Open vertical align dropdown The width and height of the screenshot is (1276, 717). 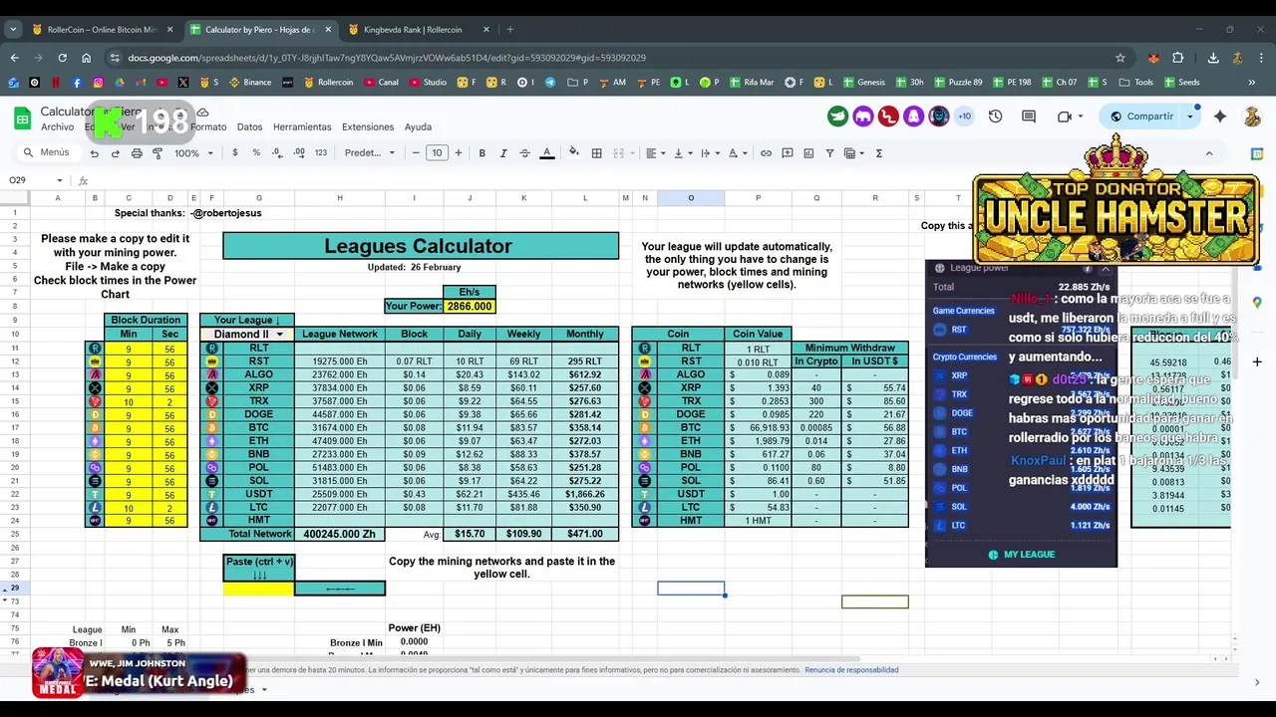[682, 153]
